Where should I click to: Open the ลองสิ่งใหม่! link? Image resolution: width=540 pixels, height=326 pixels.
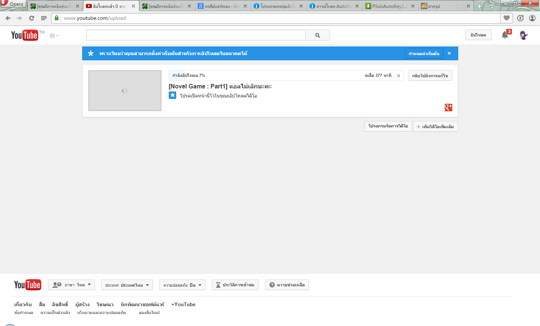click(149, 313)
